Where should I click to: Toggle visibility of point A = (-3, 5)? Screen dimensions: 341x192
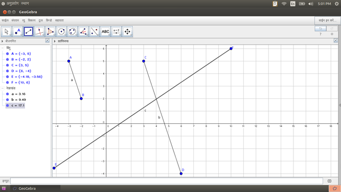click(7, 54)
